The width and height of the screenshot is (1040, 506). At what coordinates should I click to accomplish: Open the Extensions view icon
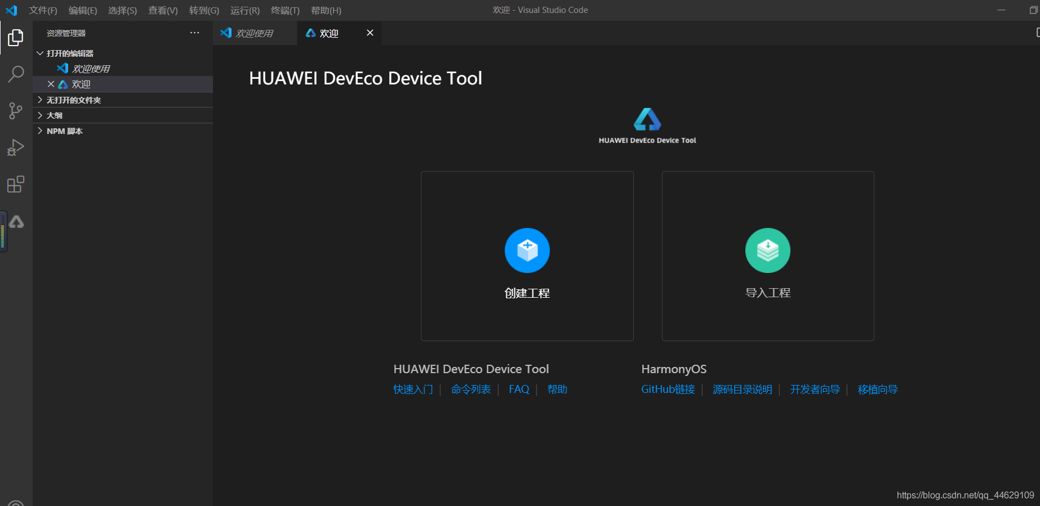[16, 184]
